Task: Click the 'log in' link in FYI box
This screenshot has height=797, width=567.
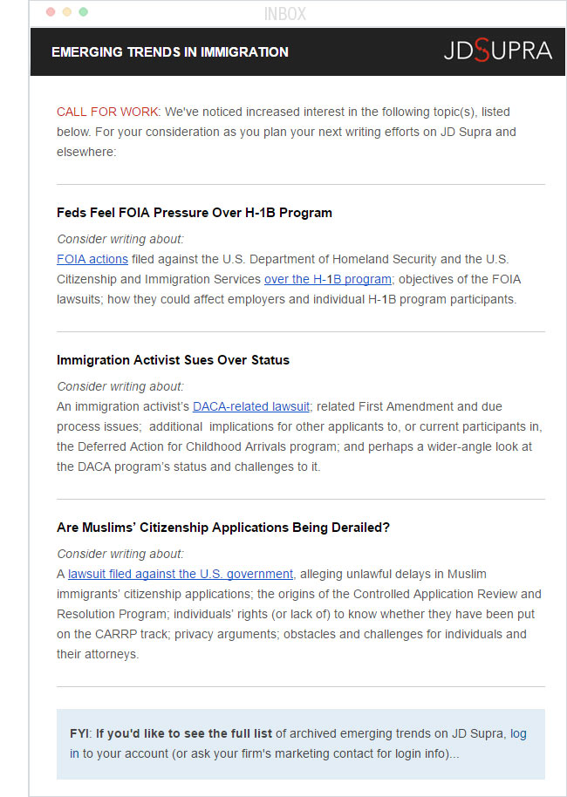Action: pos(518,734)
